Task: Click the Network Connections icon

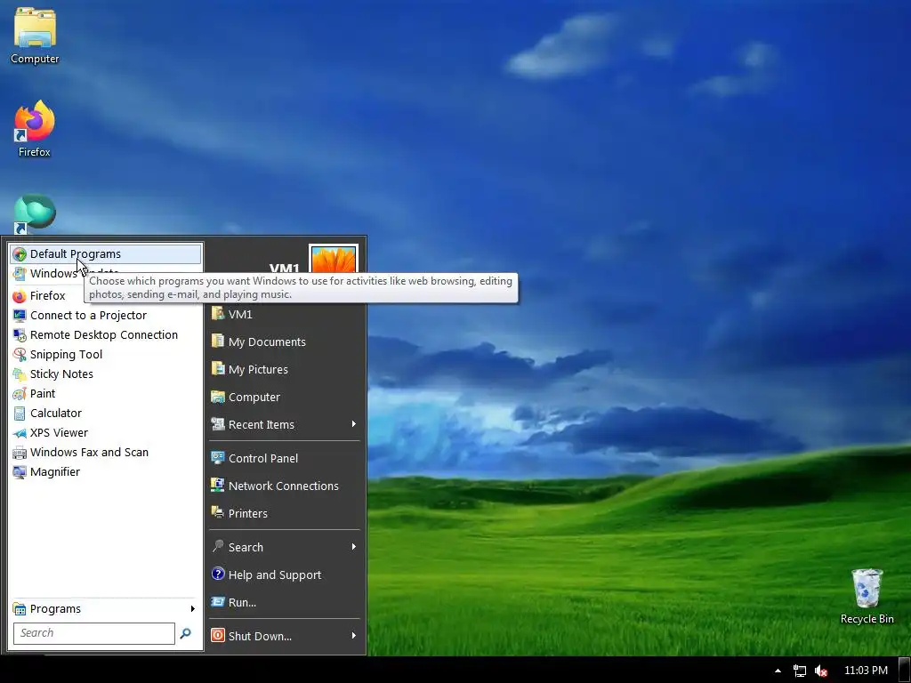Action: click(x=218, y=485)
